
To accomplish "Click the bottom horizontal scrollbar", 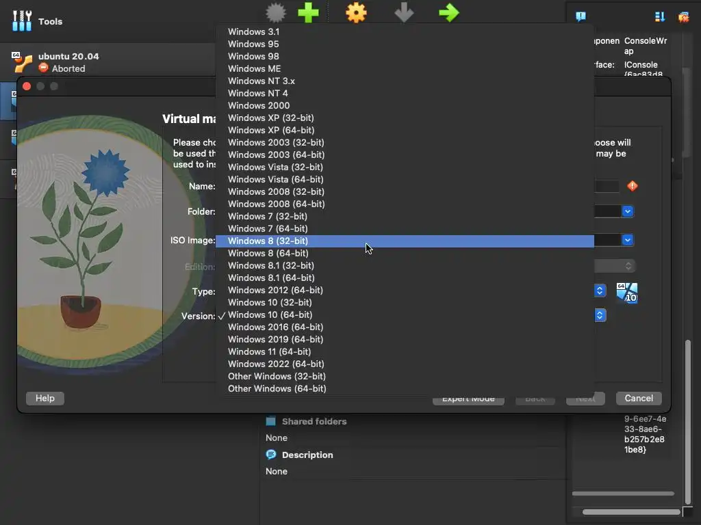I will pyautogui.click(x=631, y=512).
